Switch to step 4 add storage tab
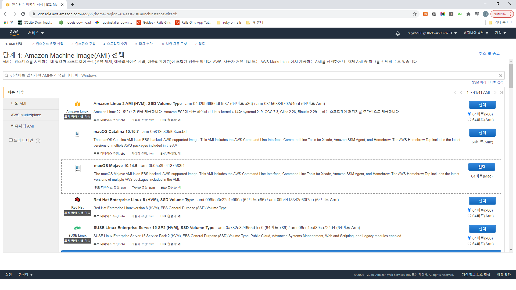 pyautogui.click(x=115, y=44)
